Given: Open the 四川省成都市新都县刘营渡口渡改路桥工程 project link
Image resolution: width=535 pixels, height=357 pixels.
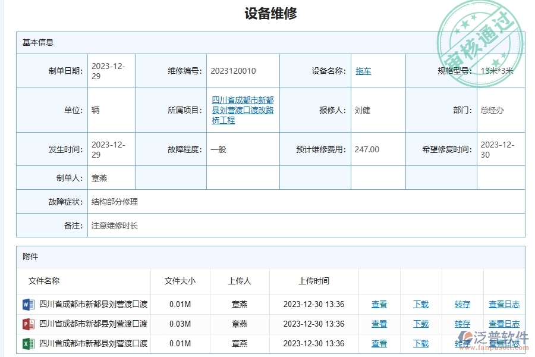Looking at the screenshot, I should click(241, 110).
